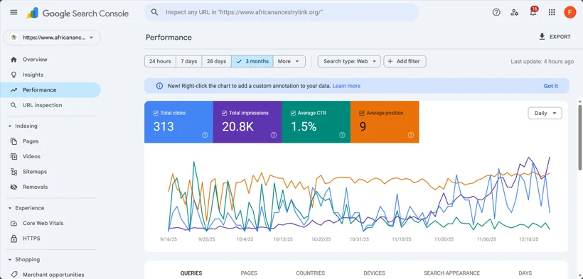Select the 24 hours date range

160,61
